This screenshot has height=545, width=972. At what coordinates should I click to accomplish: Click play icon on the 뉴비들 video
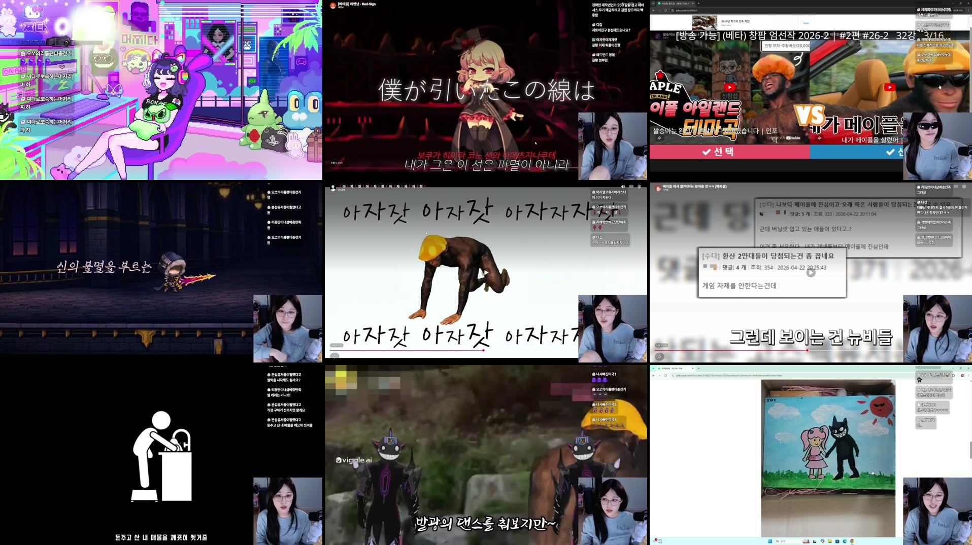(x=811, y=273)
